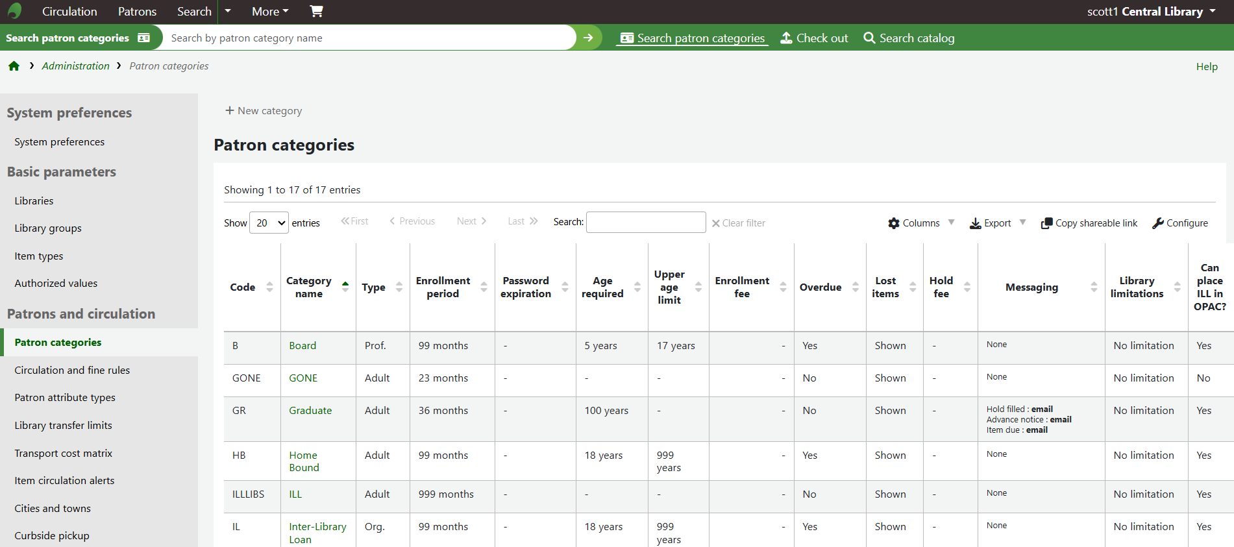The width and height of the screenshot is (1234, 547).
Task: Submit search with green arrow button
Action: [x=588, y=38]
